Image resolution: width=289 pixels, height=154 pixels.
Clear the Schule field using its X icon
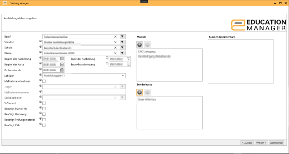click(116, 47)
